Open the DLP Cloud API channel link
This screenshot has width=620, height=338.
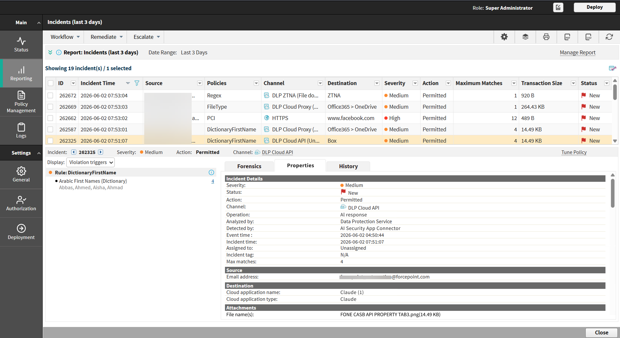(277, 152)
